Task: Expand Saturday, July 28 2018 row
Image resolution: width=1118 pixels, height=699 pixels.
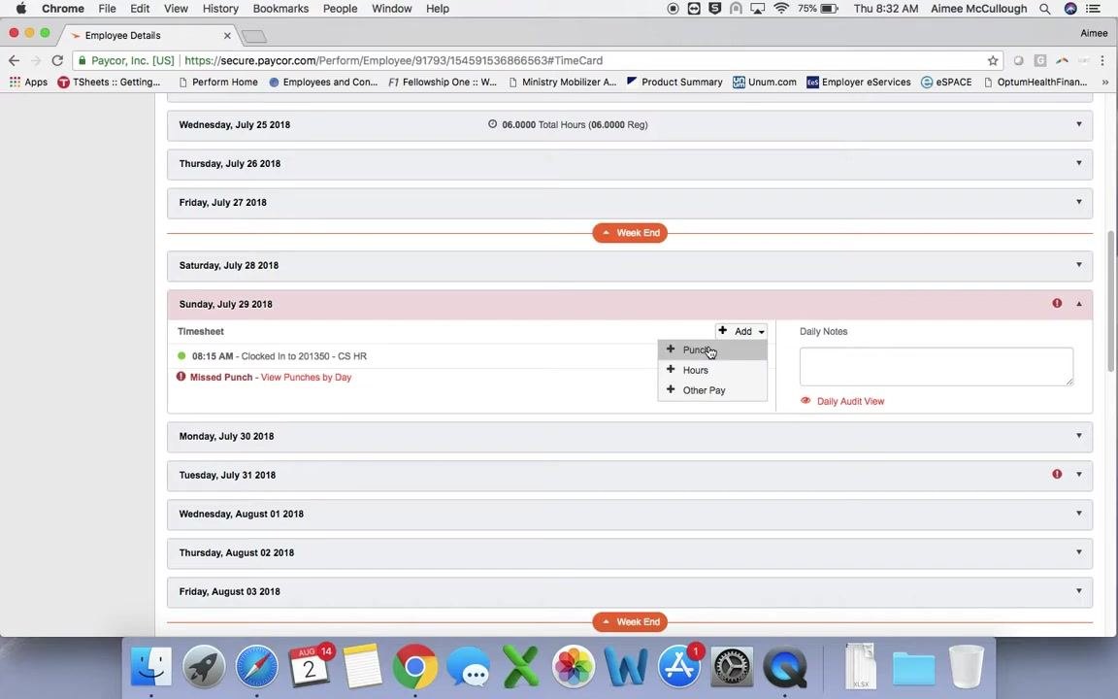Action: [630, 265]
